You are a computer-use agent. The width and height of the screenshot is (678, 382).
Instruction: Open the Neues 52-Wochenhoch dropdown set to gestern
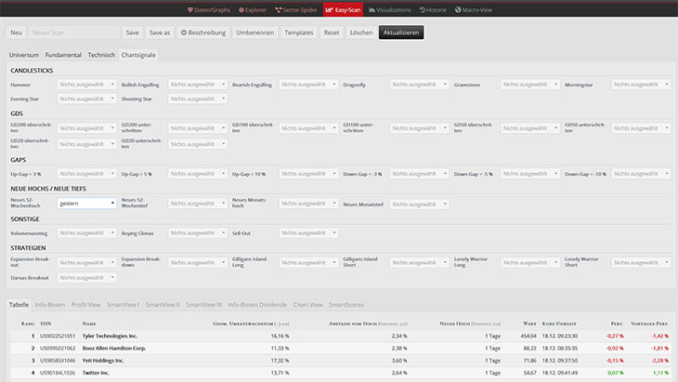click(x=87, y=204)
